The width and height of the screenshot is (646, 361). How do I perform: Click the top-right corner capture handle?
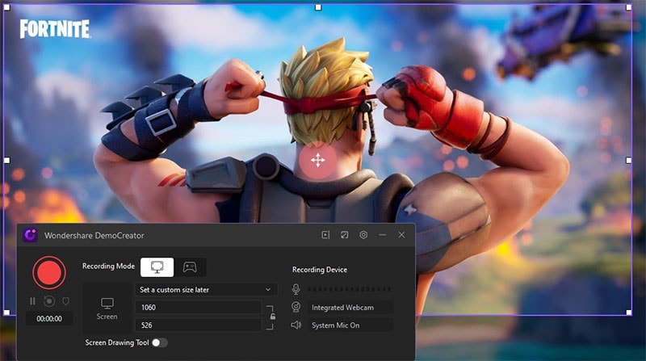(x=629, y=7)
